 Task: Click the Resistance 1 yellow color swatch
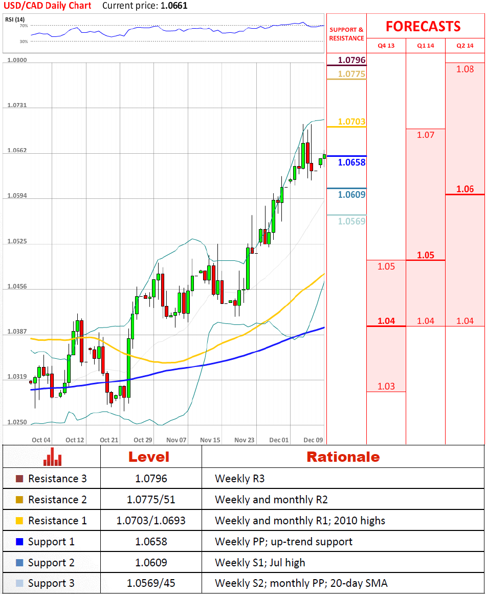[x=19, y=521]
